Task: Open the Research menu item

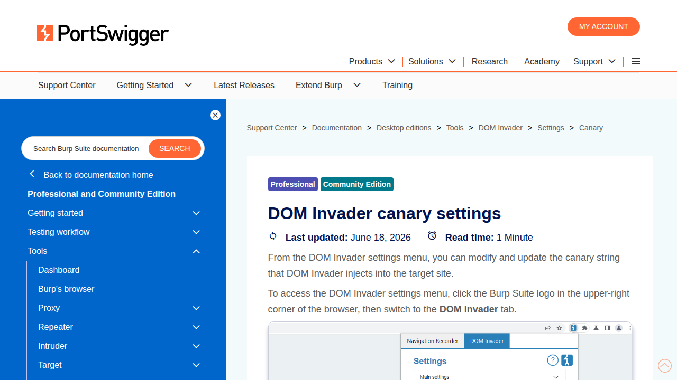Action: tap(490, 61)
